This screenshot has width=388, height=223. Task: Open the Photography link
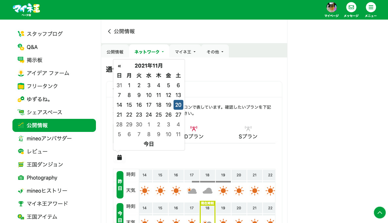click(x=42, y=178)
